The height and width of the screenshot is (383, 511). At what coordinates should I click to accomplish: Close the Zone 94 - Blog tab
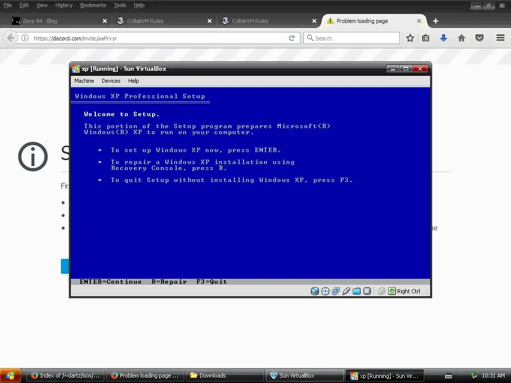105,21
